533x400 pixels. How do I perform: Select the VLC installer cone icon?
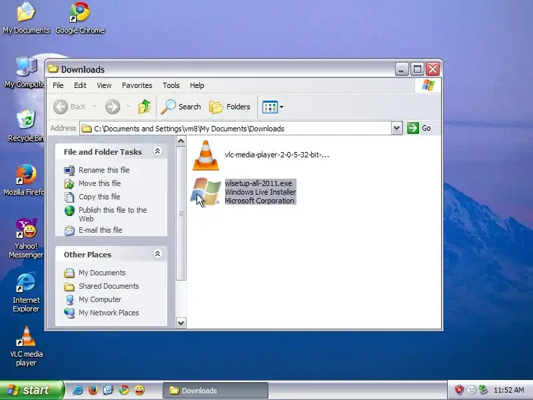tap(206, 155)
